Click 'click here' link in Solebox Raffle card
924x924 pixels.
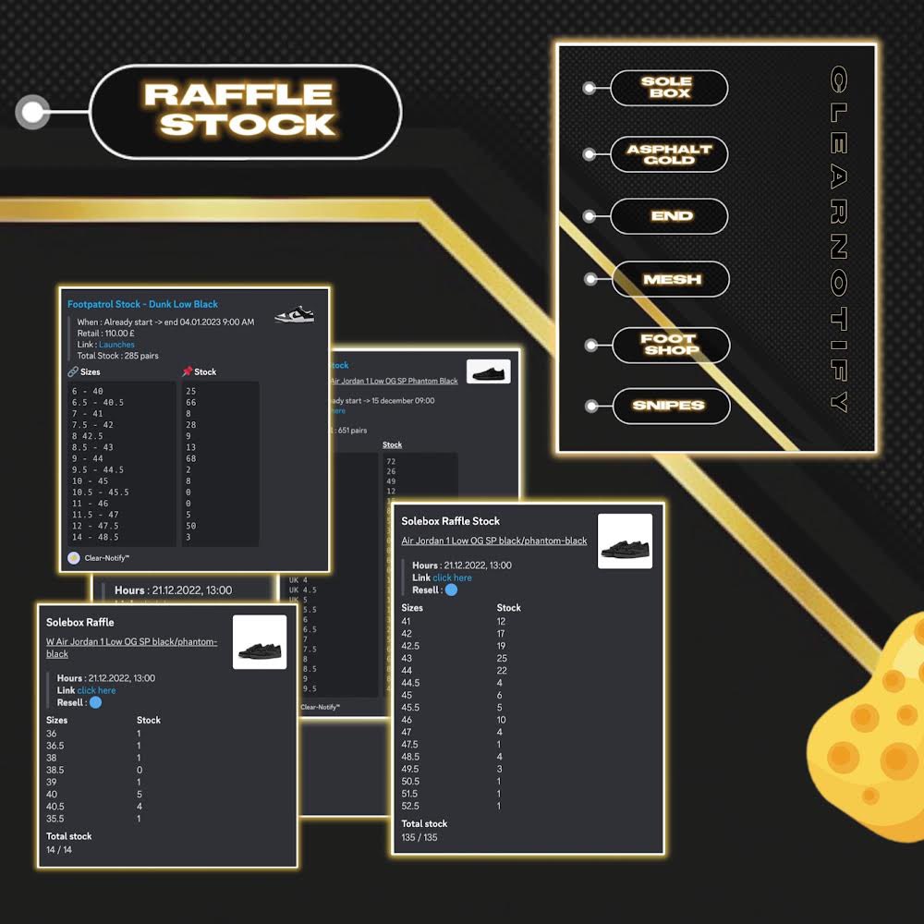pyautogui.click(x=96, y=690)
